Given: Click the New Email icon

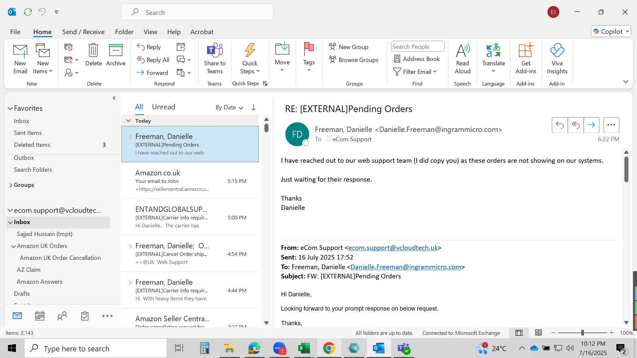Looking at the screenshot, I should (x=20, y=51).
